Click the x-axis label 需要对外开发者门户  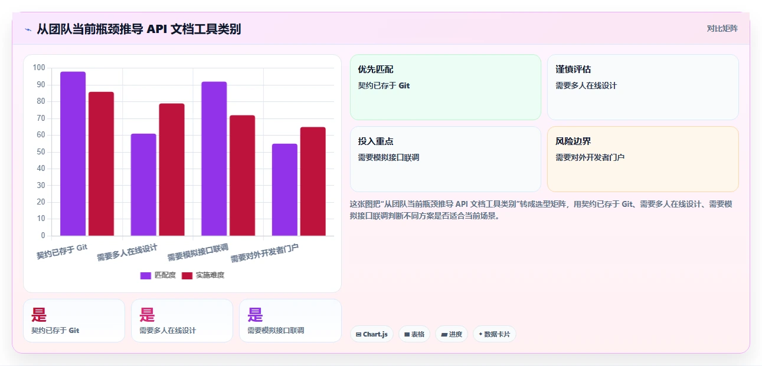[264, 254]
